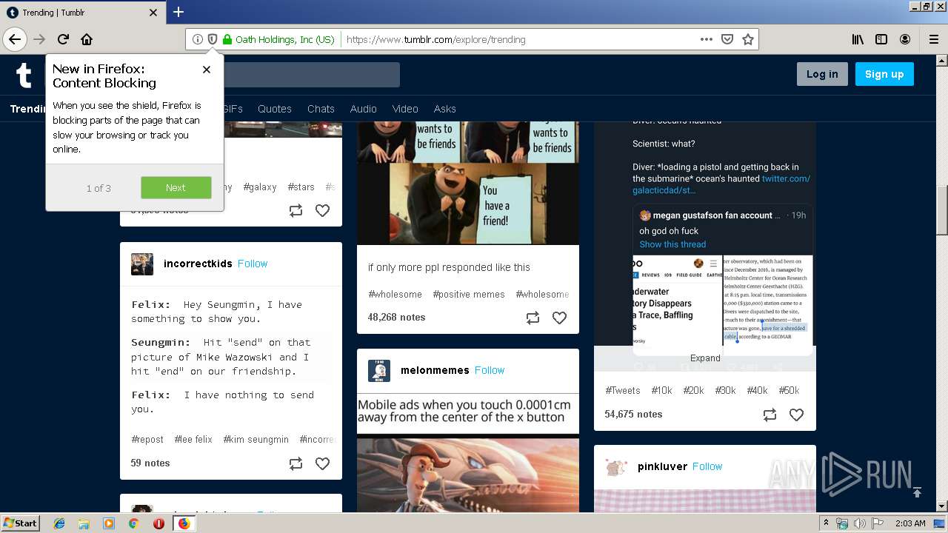Open melonmemes blog name
The image size is (948, 533).
435,370
